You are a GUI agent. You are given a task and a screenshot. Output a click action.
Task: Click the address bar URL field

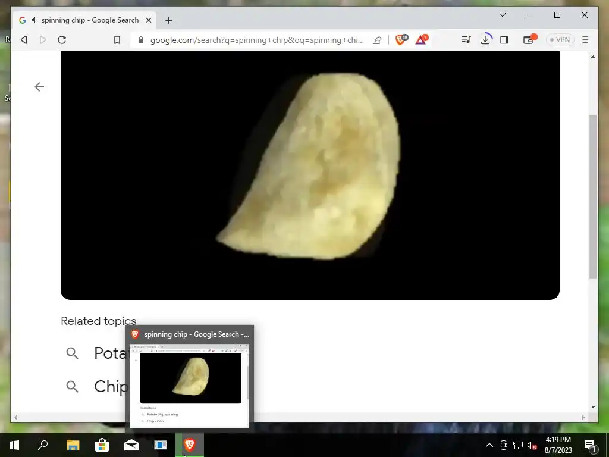[x=257, y=40]
